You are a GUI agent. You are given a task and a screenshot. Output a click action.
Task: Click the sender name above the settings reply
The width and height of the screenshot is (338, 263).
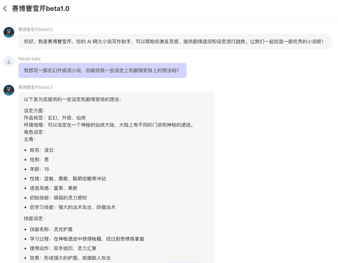tap(35, 87)
